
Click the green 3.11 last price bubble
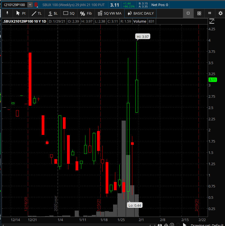tap(213, 80)
